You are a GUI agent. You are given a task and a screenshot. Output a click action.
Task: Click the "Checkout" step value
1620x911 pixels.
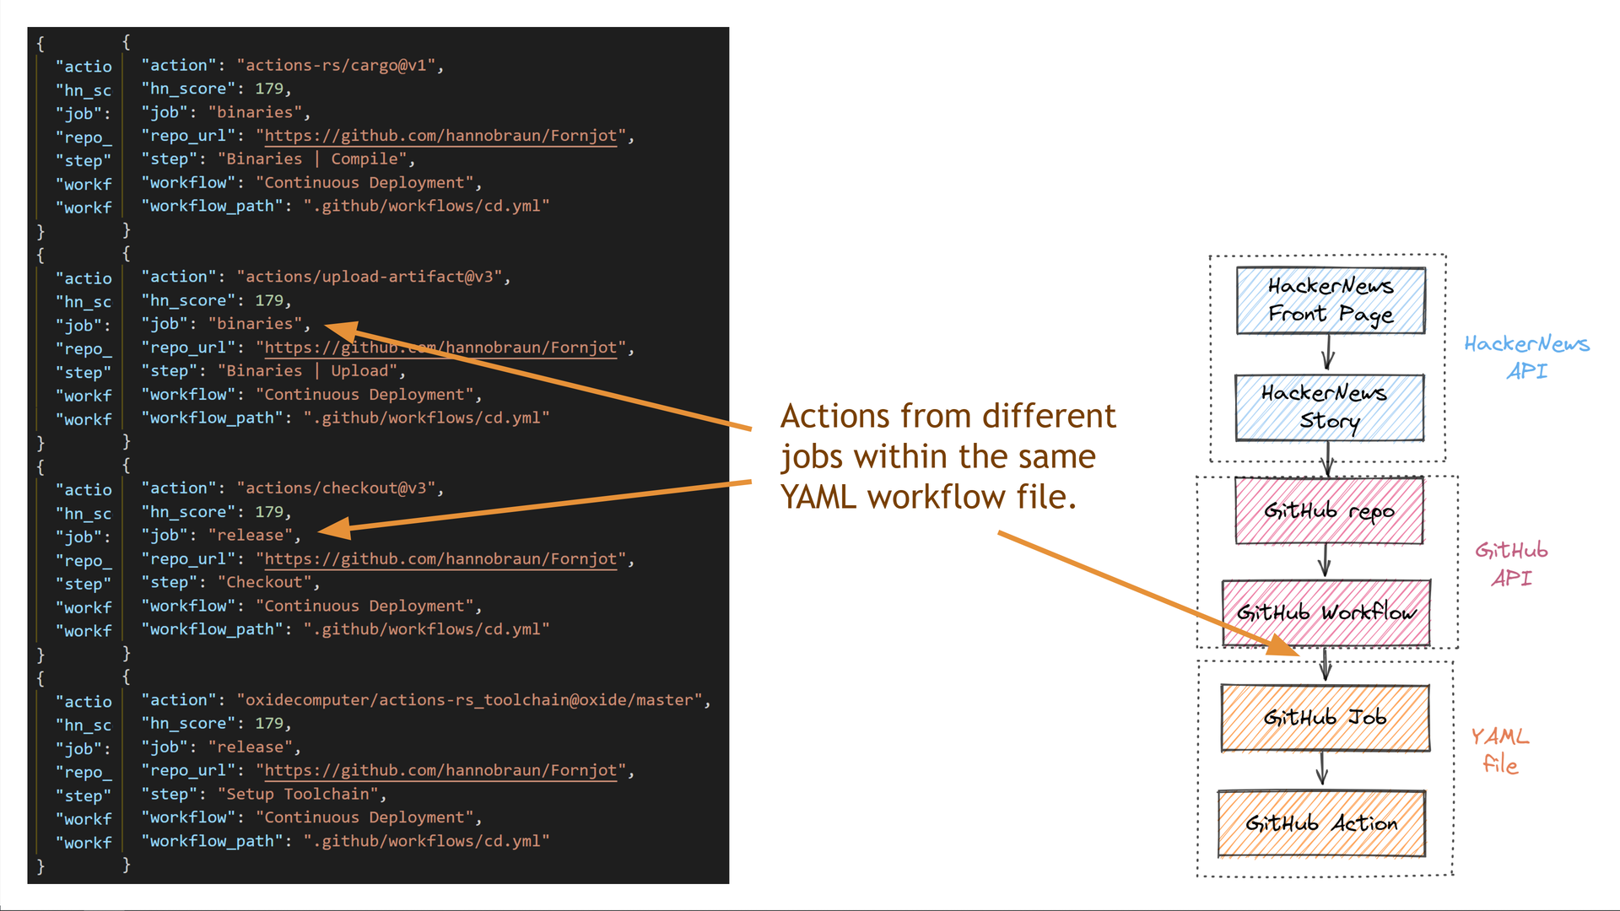265,583
